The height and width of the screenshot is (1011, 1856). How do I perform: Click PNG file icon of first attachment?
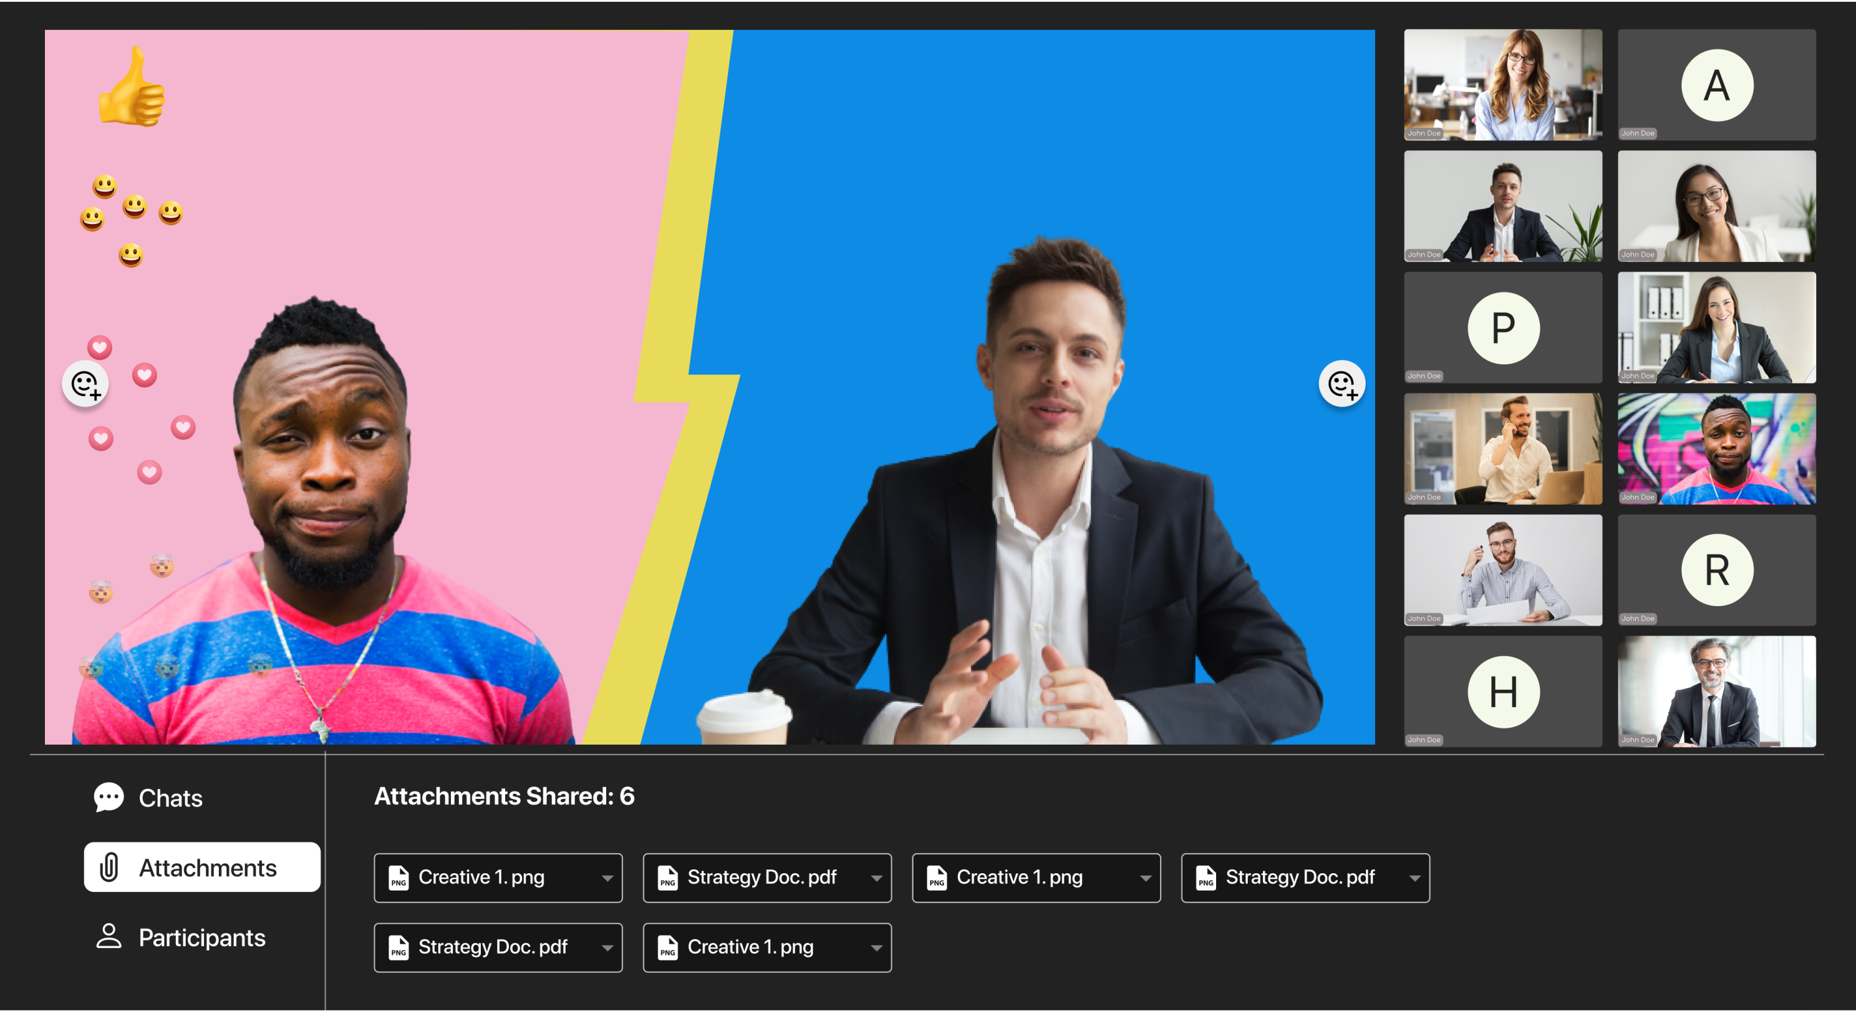399,878
